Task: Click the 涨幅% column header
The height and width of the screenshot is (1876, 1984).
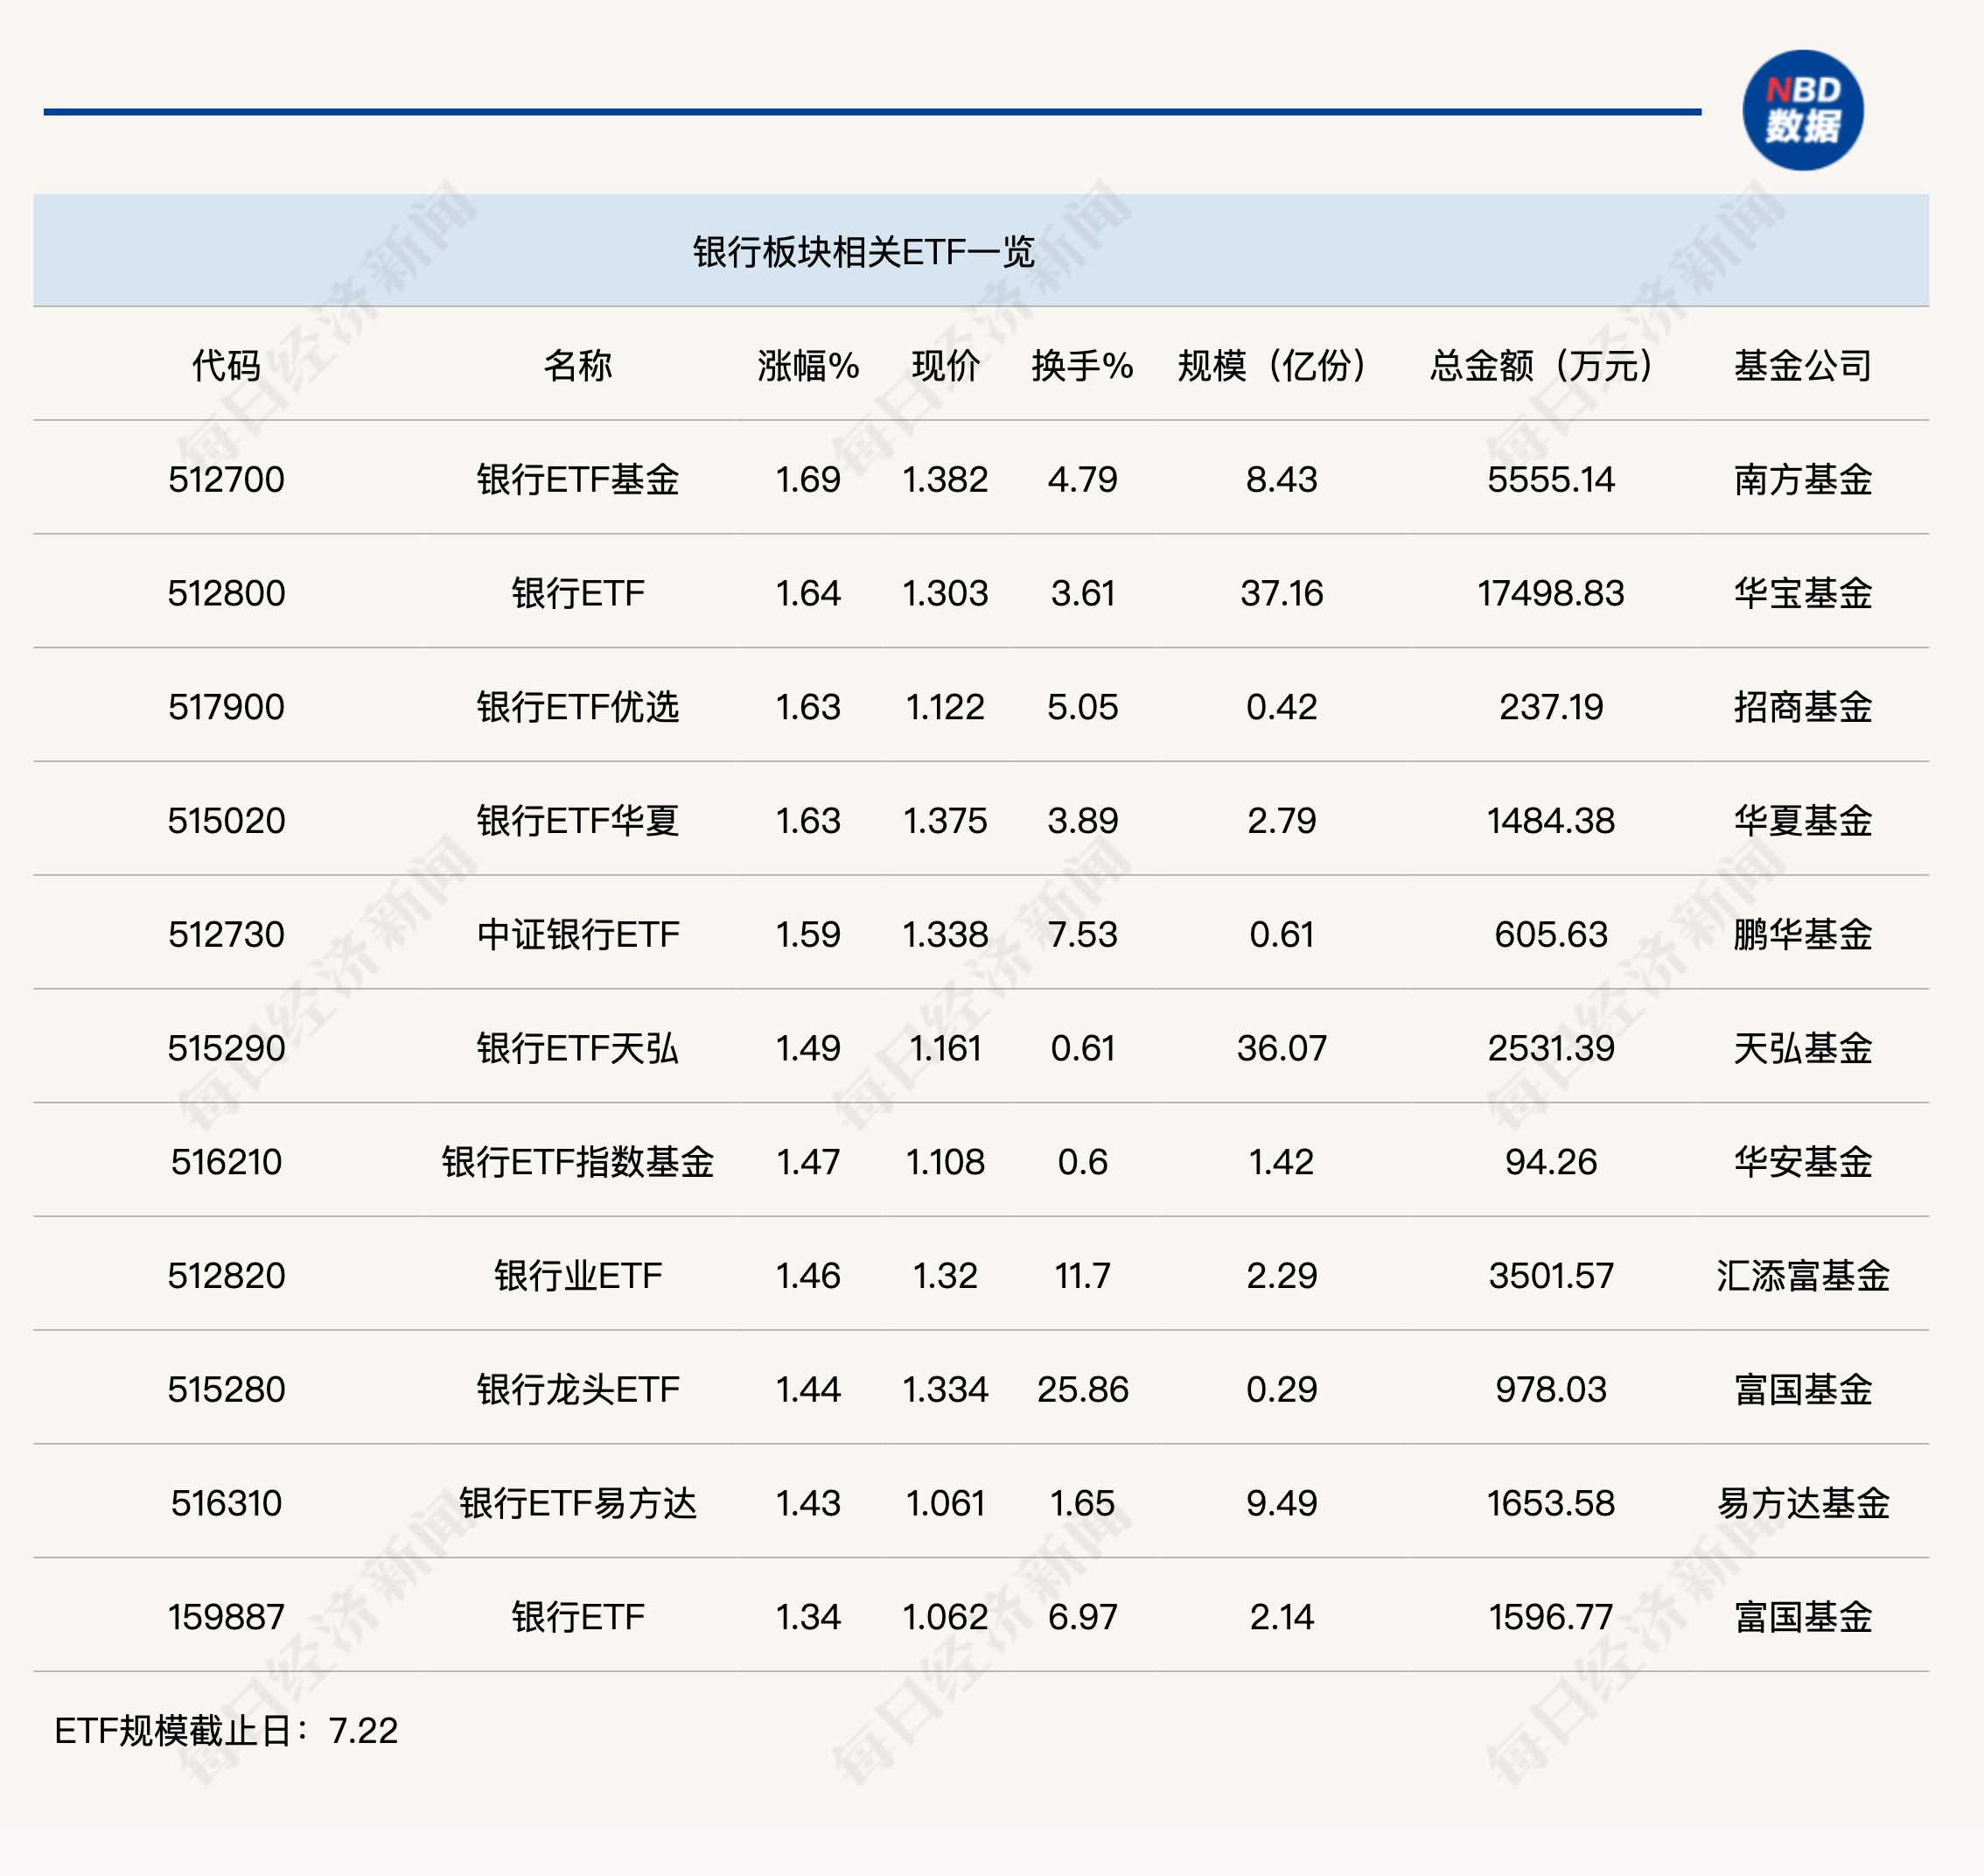Action: [808, 366]
